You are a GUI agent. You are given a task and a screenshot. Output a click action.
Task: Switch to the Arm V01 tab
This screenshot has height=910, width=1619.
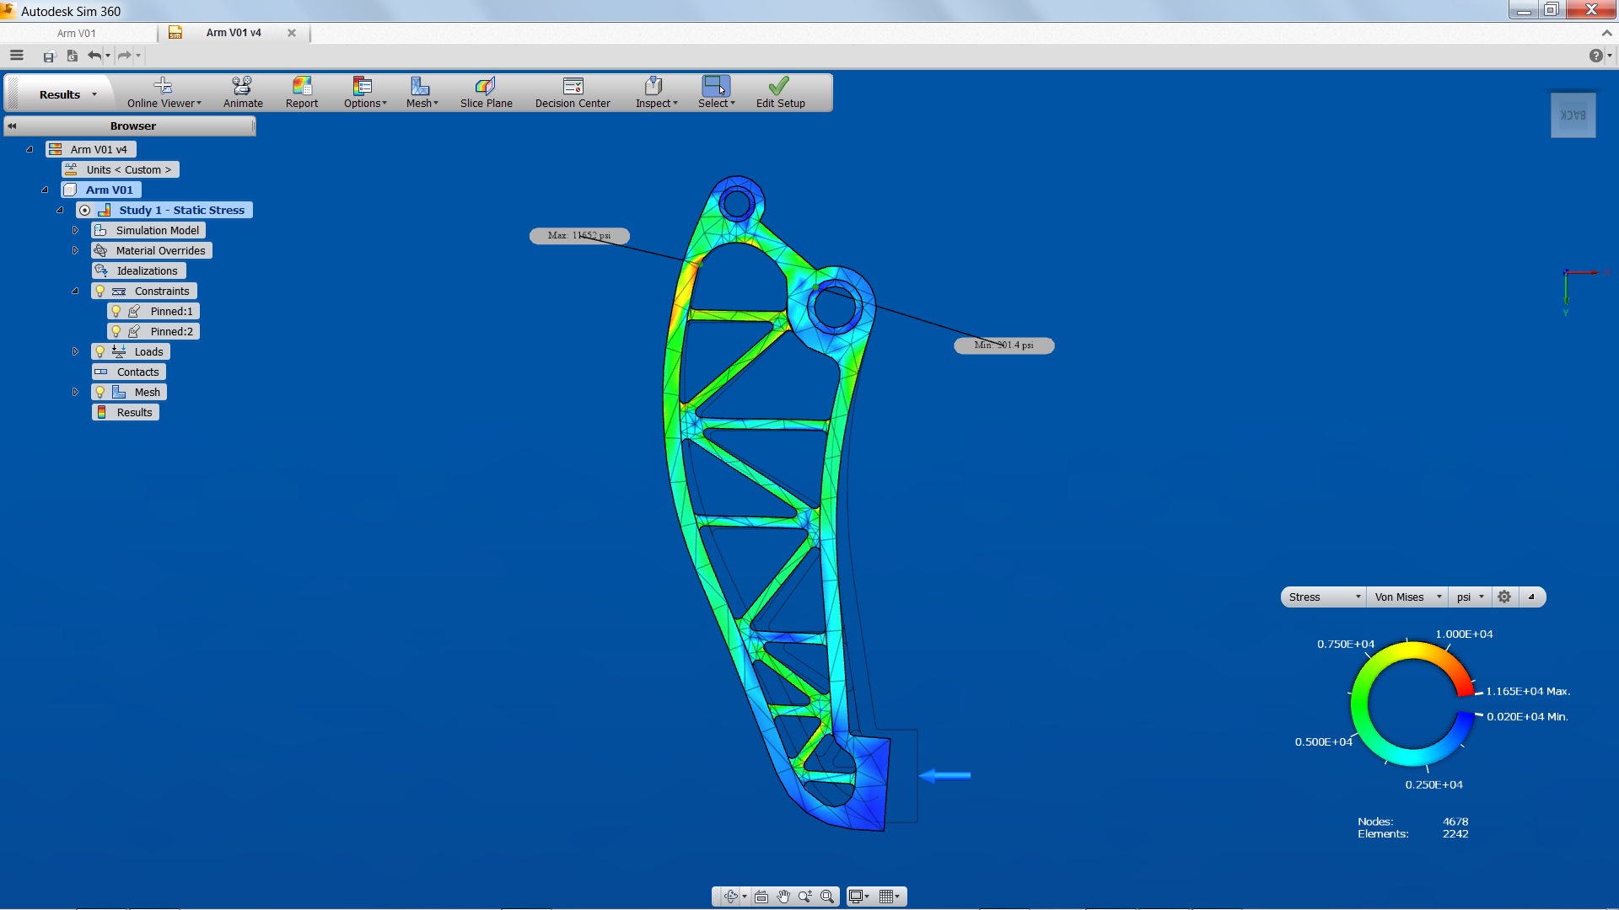click(77, 33)
